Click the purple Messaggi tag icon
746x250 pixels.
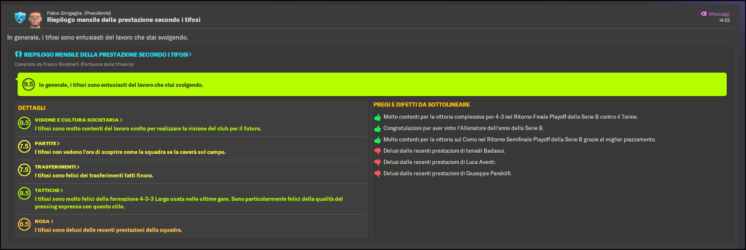click(703, 13)
